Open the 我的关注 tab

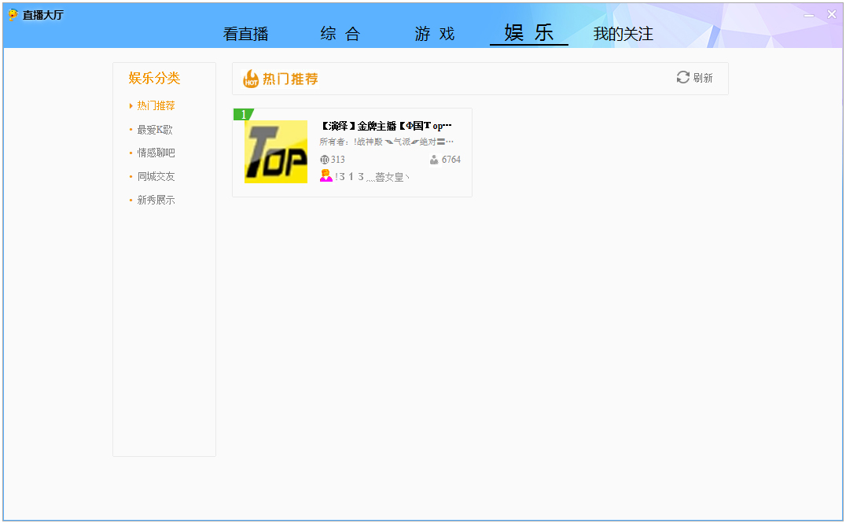[623, 34]
